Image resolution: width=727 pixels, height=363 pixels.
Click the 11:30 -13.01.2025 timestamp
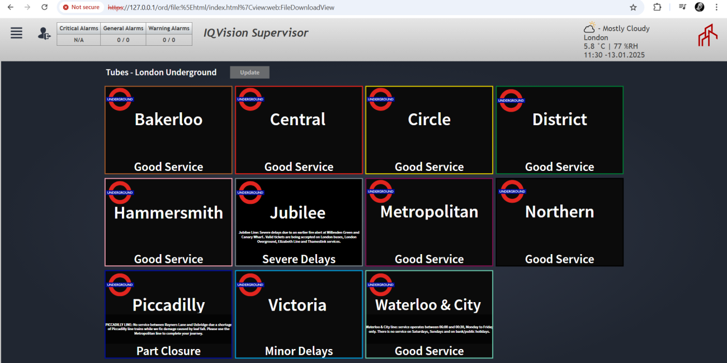tap(614, 55)
